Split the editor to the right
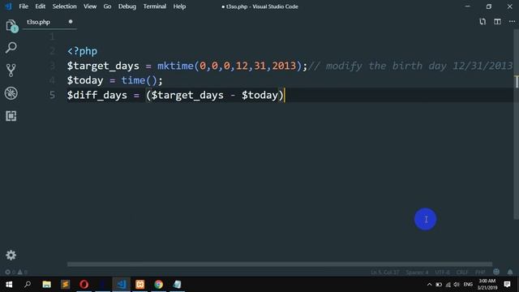This screenshot has width=519, height=292. (497, 22)
